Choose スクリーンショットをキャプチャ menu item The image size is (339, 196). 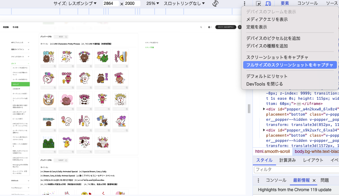tap(290, 57)
